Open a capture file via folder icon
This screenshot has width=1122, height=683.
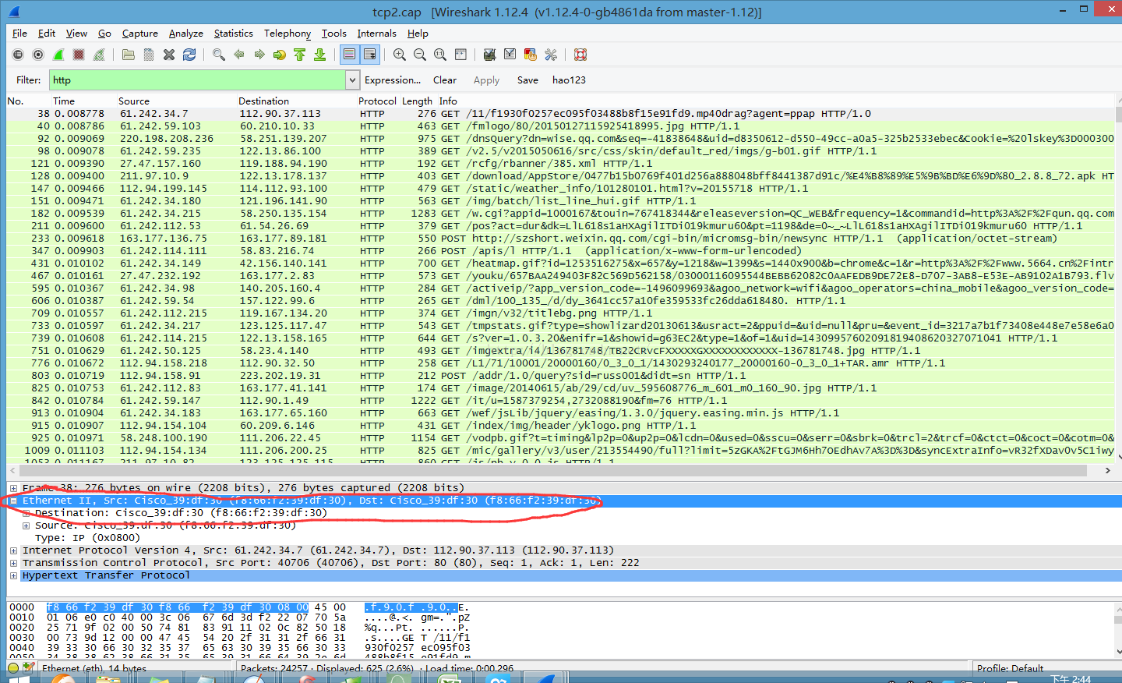129,55
